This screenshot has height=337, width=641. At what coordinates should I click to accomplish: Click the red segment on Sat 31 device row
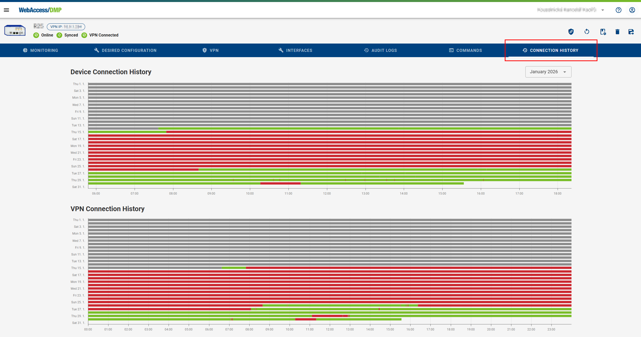(280, 183)
